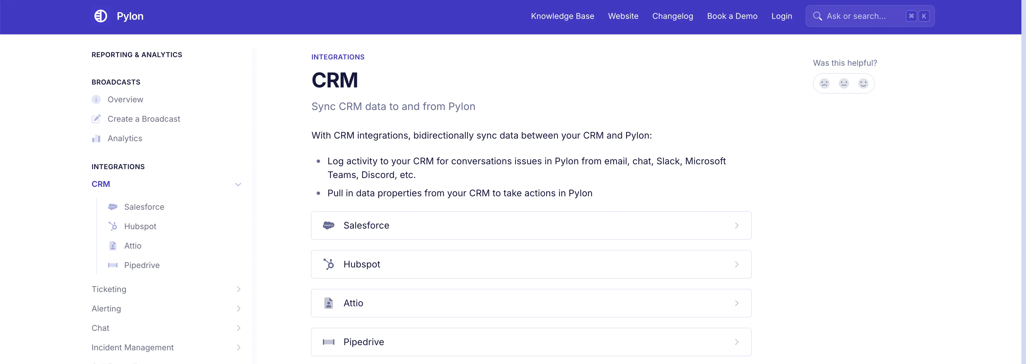Open the Salesforce integration card
Viewport: 1026px width, 364px height.
(531, 225)
